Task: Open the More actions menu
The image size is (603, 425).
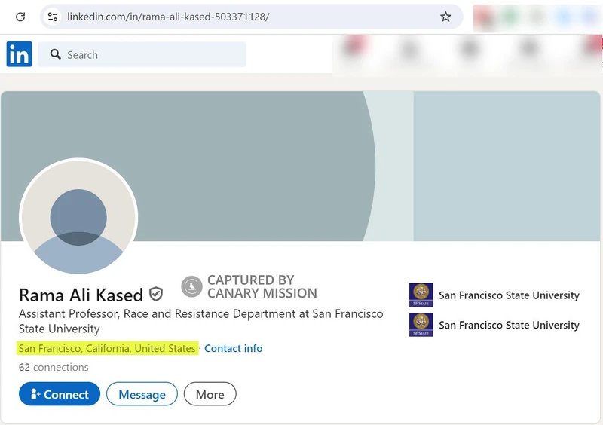Action: tap(210, 394)
